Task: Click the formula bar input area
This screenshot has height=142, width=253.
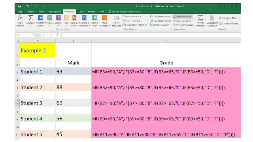Action: click(151, 35)
